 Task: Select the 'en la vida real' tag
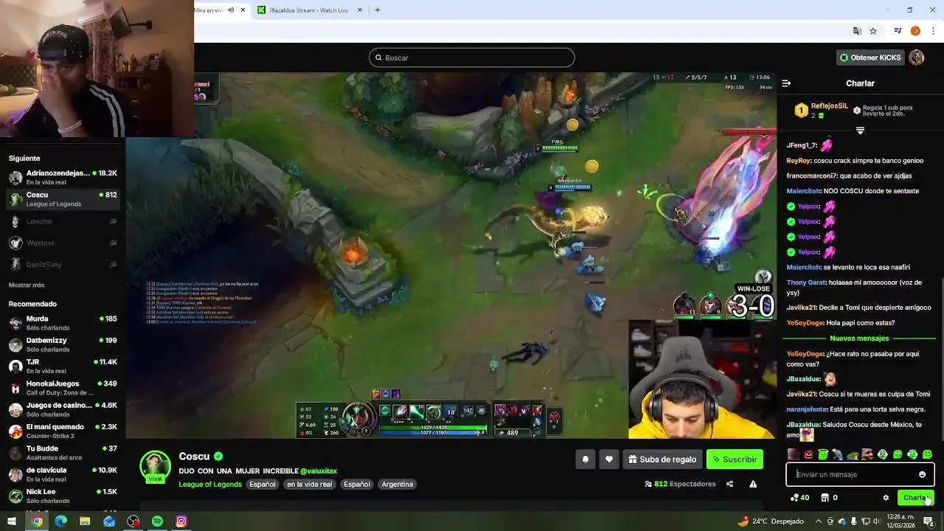click(310, 485)
